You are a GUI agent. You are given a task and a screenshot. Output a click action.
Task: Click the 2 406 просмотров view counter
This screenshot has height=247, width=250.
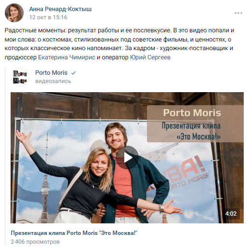35,242
